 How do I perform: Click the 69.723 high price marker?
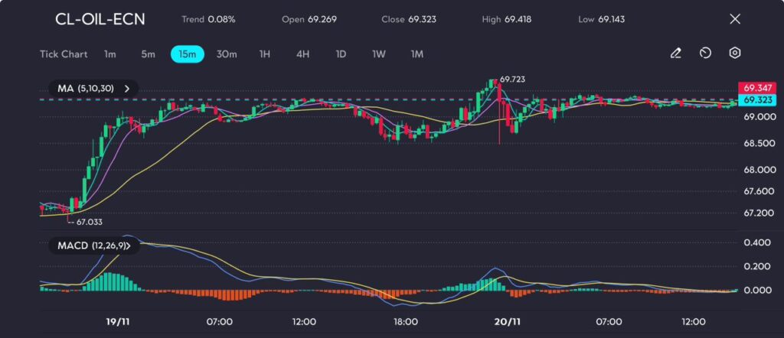click(513, 79)
